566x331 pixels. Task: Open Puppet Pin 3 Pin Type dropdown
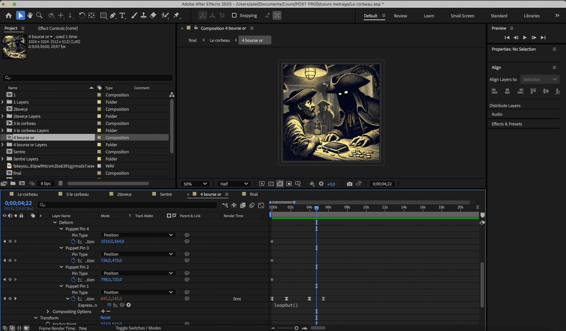pos(138,254)
